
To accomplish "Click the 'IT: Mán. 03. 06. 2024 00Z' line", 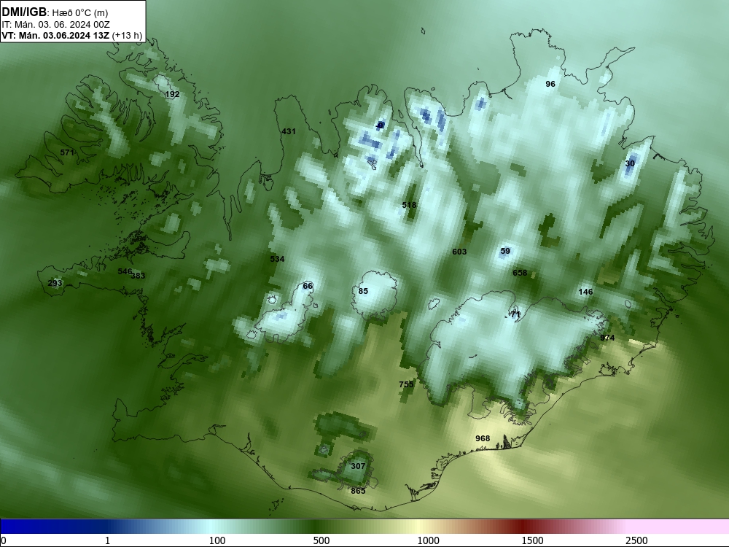I will (55, 24).
